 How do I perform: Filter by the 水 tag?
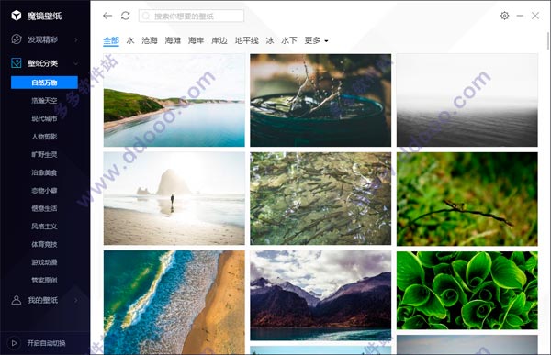130,40
